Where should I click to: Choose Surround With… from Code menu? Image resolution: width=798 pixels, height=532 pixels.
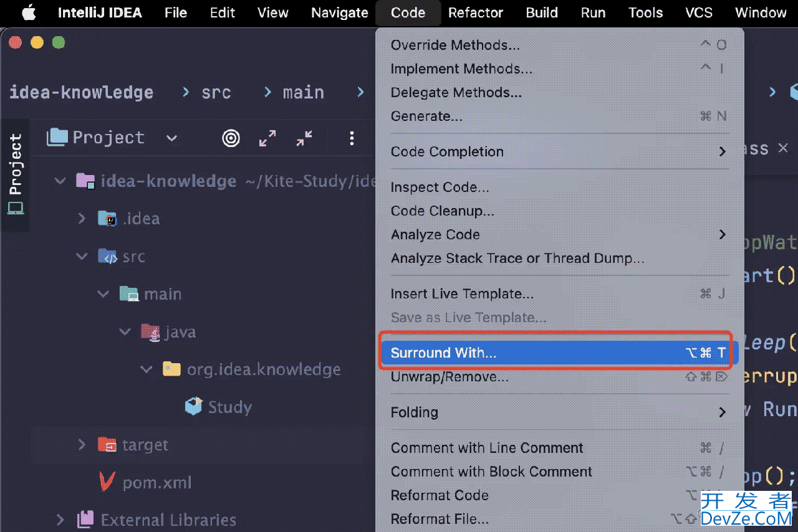point(559,353)
